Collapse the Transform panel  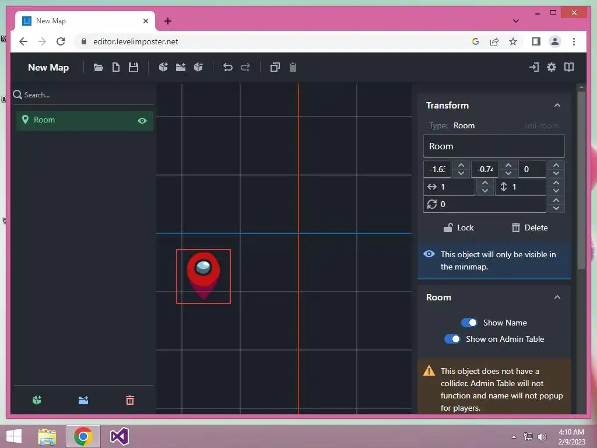[x=557, y=105]
